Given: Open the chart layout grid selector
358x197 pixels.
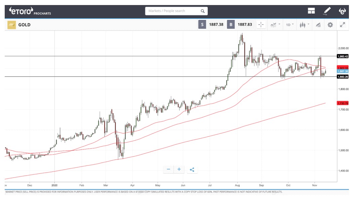Looking at the screenshot, I should tap(311, 11).
